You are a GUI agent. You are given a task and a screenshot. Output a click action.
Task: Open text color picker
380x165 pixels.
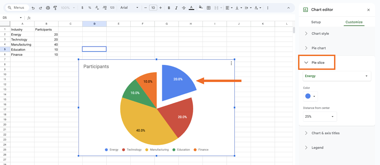(x=191, y=8)
